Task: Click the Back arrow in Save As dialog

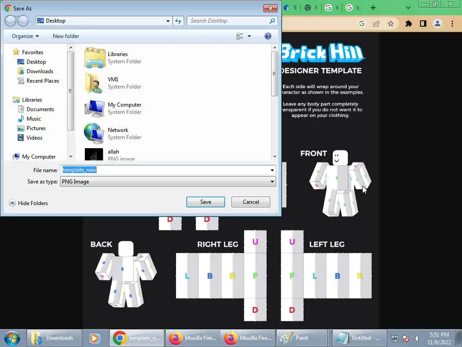Action: [10, 21]
